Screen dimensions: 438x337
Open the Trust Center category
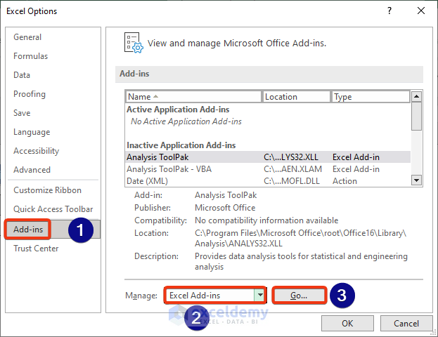(36, 248)
